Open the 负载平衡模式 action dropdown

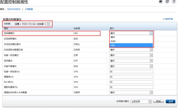point(131,66)
